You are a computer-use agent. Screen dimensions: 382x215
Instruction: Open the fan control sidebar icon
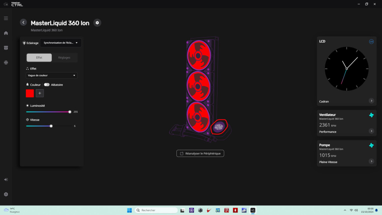click(6, 62)
